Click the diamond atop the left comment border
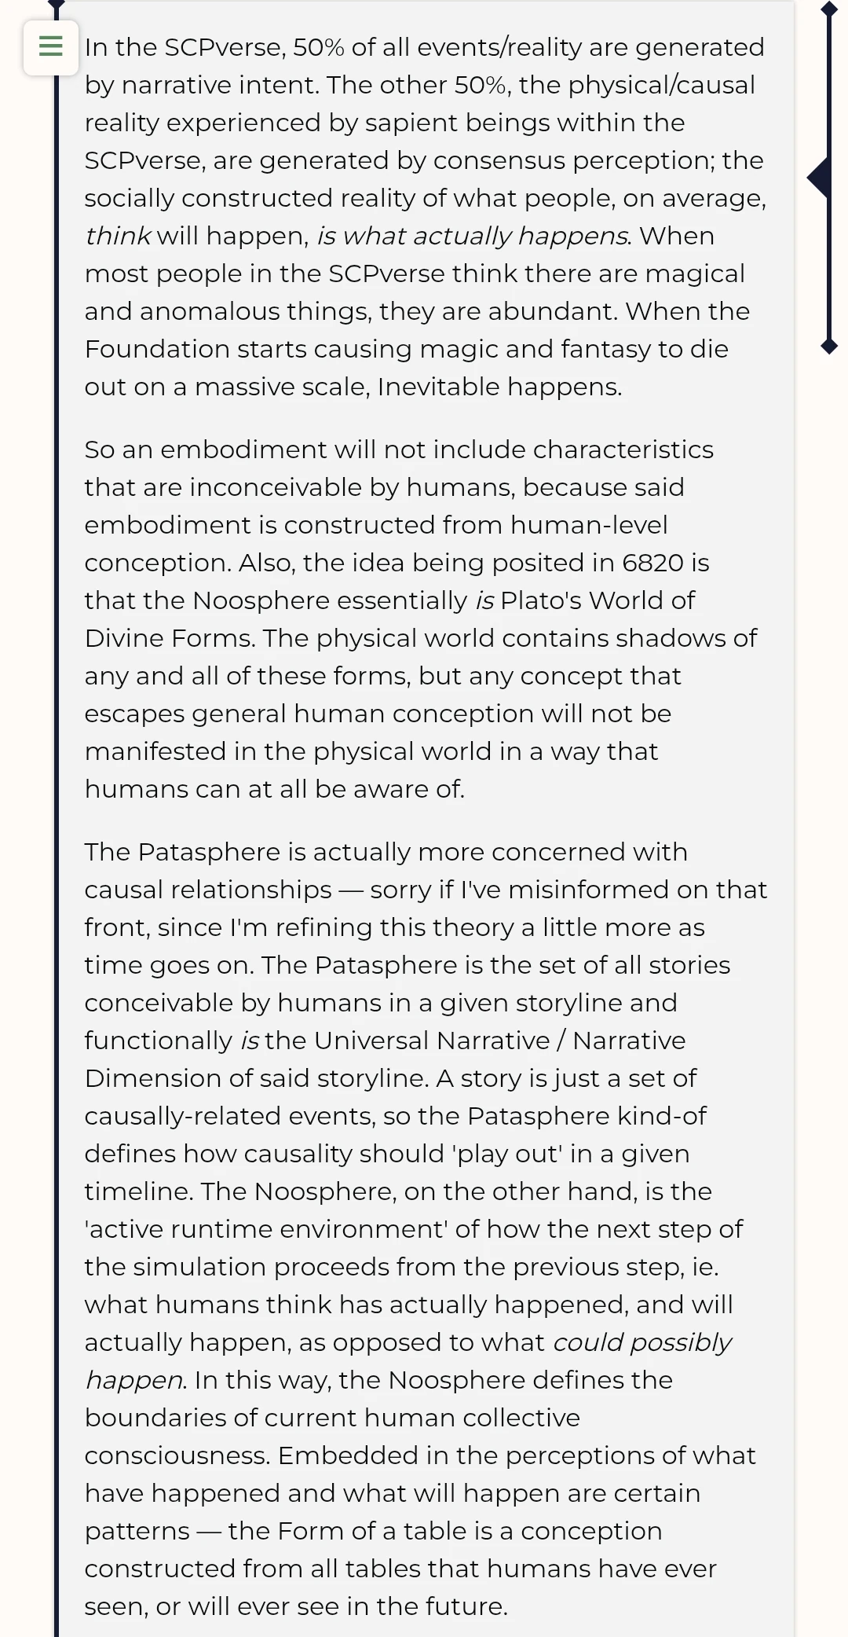Screen dimensions: 848x1637 pyautogui.click(x=57, y=4)
